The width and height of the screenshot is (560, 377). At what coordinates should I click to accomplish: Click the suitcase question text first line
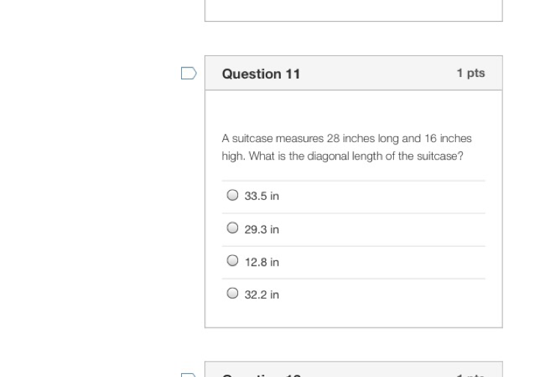pyautogui.click(x=346, y=138)
